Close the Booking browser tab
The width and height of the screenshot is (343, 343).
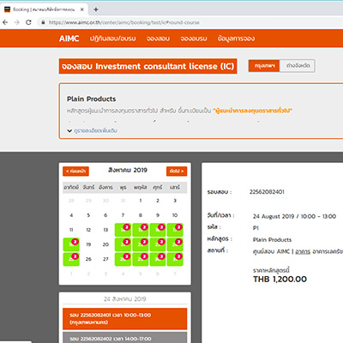tap(81, 9)
